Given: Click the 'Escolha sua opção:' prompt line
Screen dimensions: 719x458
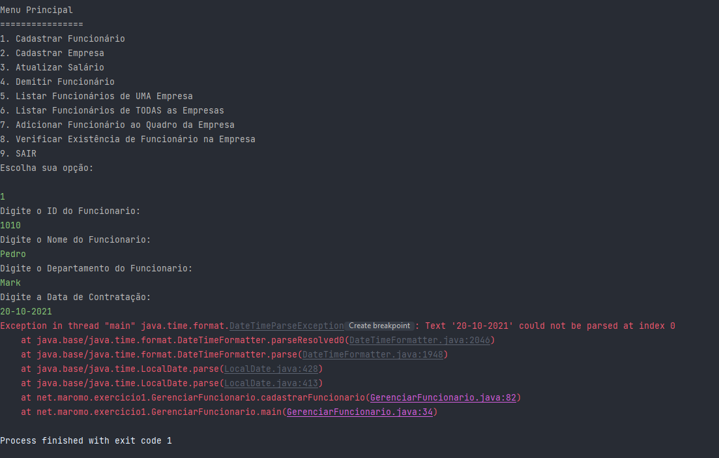Looking at the screenshot, I should (47, 168).
